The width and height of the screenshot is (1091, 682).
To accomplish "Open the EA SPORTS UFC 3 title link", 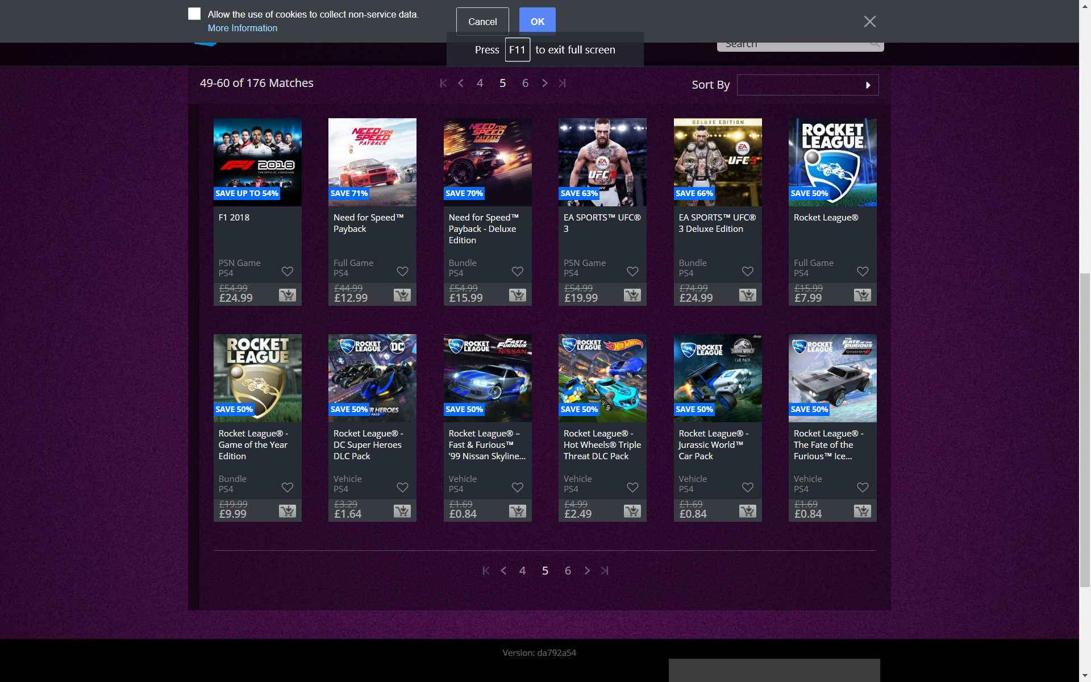I will (x=602, y=223).
